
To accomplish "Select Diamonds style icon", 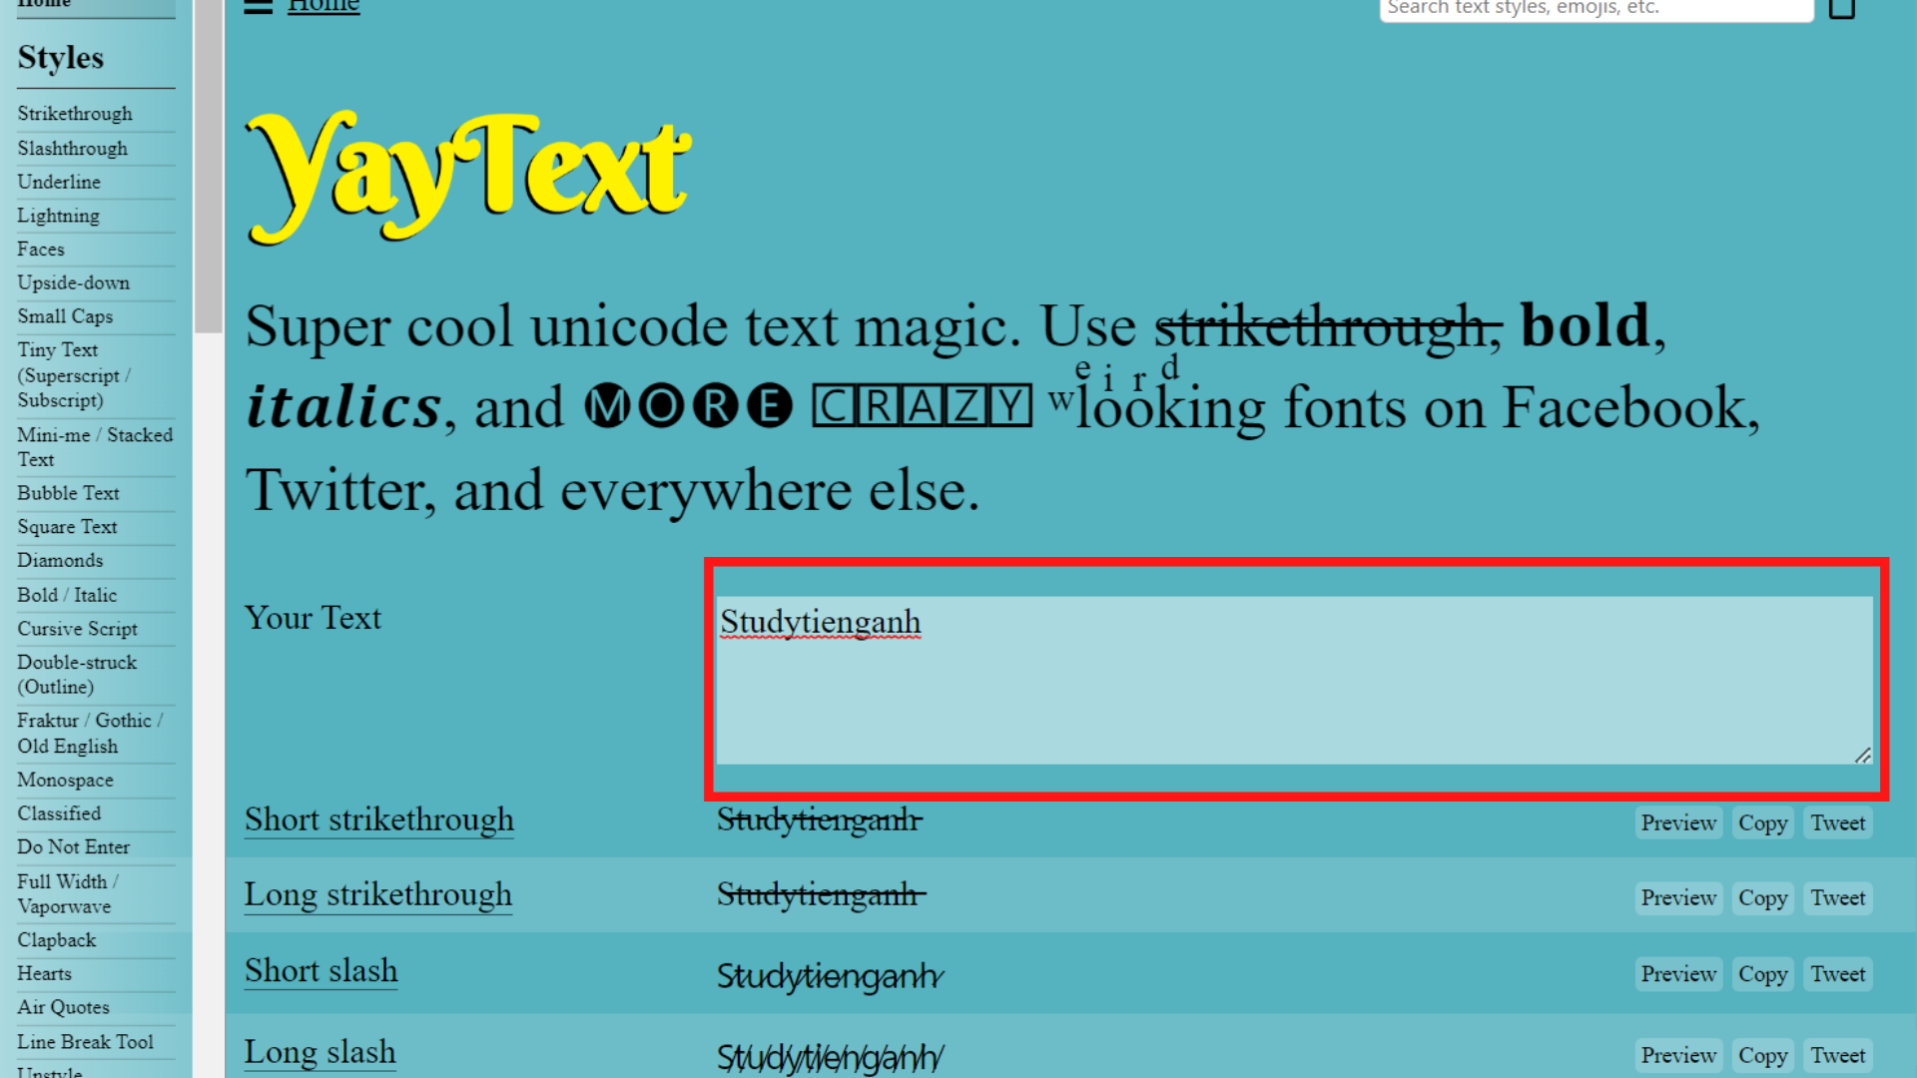I will (59, 559).
